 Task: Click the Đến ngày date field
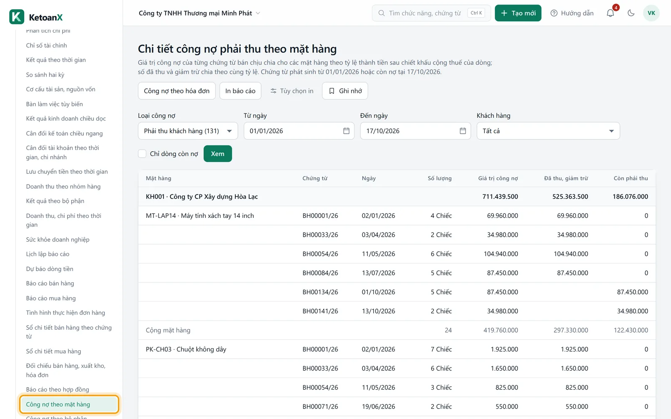(x=416, y=131)
